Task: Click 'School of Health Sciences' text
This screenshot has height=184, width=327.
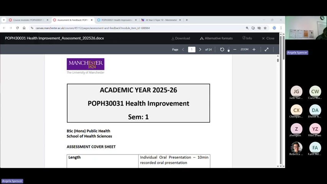Action: coord(89,136)
